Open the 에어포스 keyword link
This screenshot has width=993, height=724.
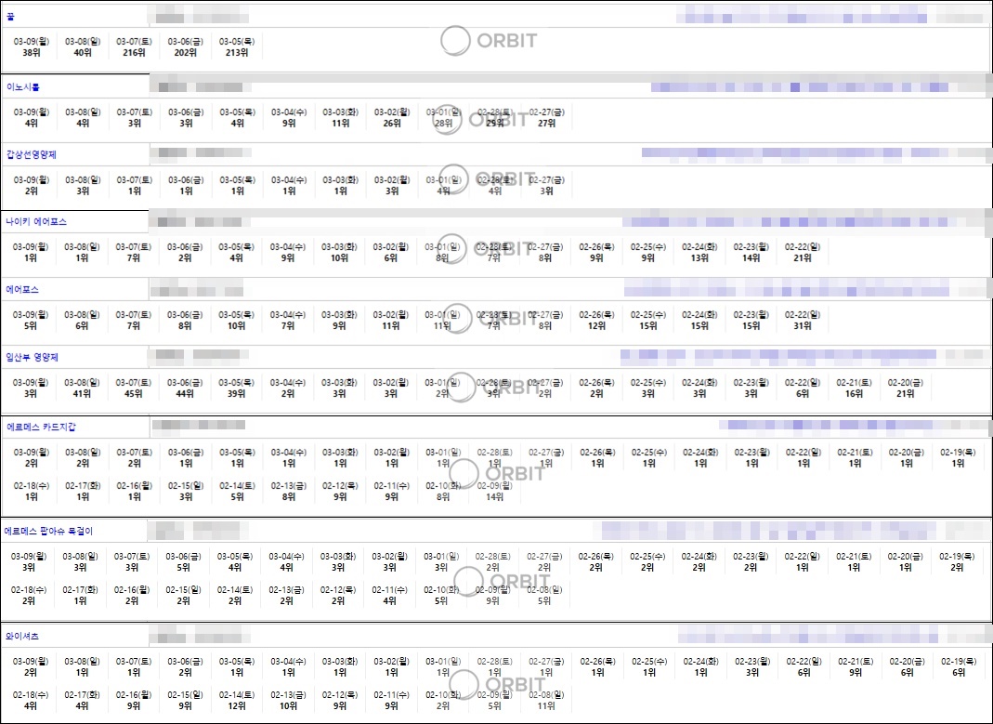point(22,290)
